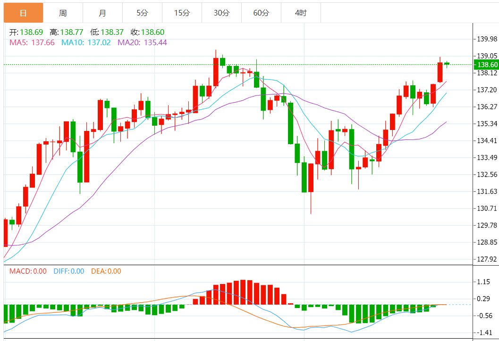The height and width of the screenshot is (341, 499).
Task: Click the 139.98 price axis label
Action: pos(487,39)
